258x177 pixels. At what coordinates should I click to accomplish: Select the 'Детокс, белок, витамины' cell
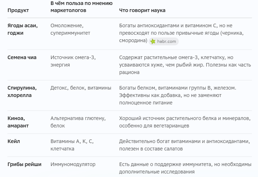pos(81,88)
